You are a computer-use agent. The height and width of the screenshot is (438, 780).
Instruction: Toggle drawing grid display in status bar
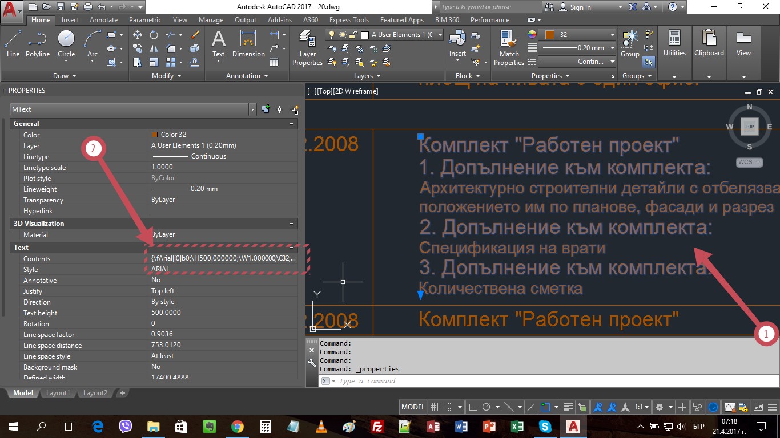pos(435,407)
